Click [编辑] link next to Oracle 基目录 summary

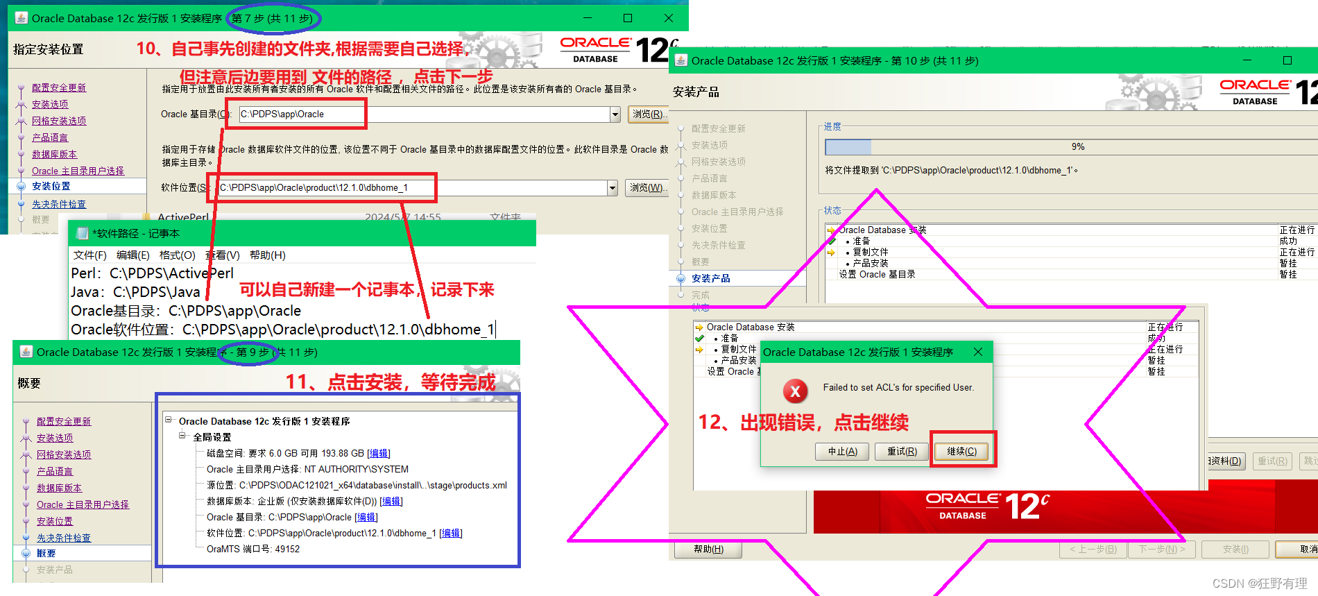(x=366, y=517)
